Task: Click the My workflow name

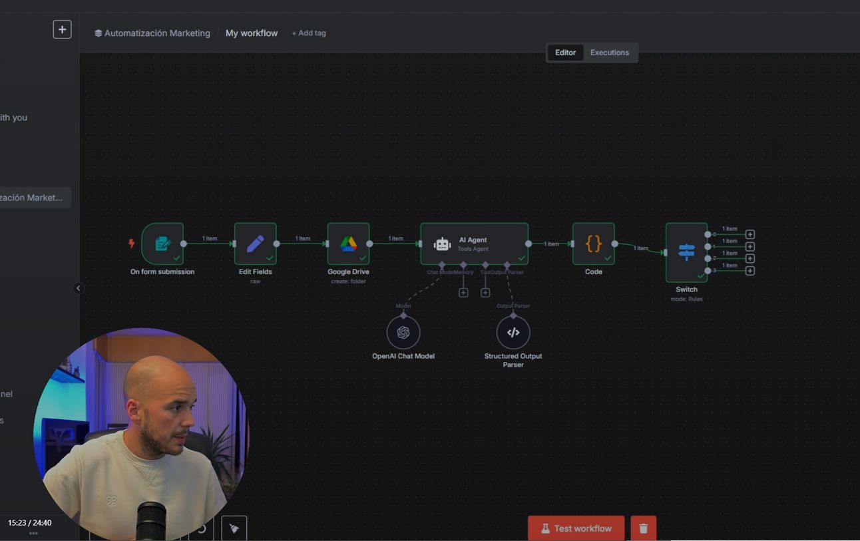Action: click(252, 33)
